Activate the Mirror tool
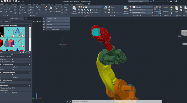The height and width of the screenshot is (103, 187). pos(31,10)
